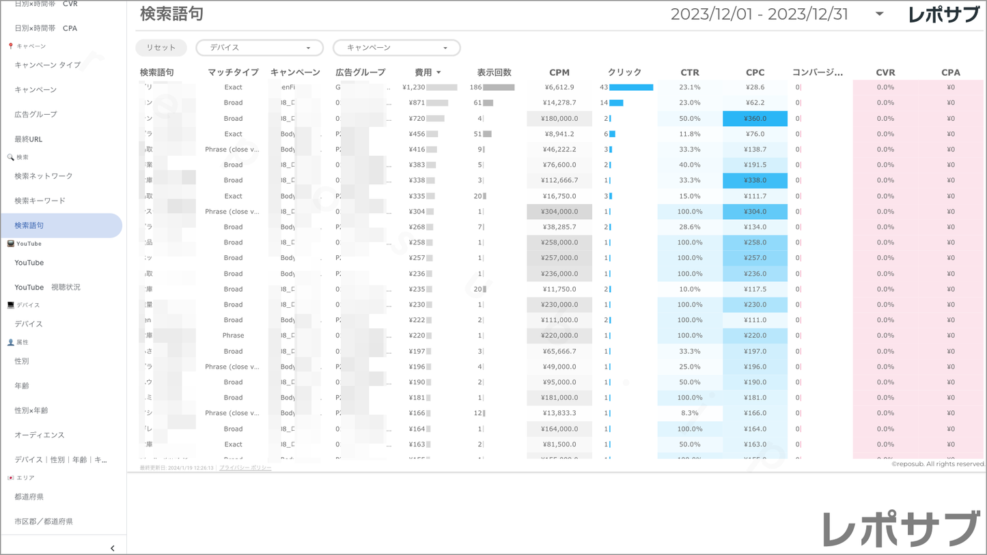
Task: Click the ¥360.0 highlighted CPC cell
Action: coord(755,119)
